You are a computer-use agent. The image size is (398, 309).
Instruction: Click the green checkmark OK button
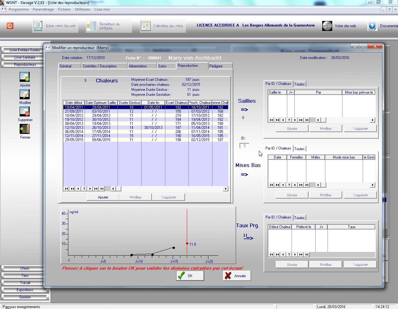pyautogui.click(x=190, y=276)
